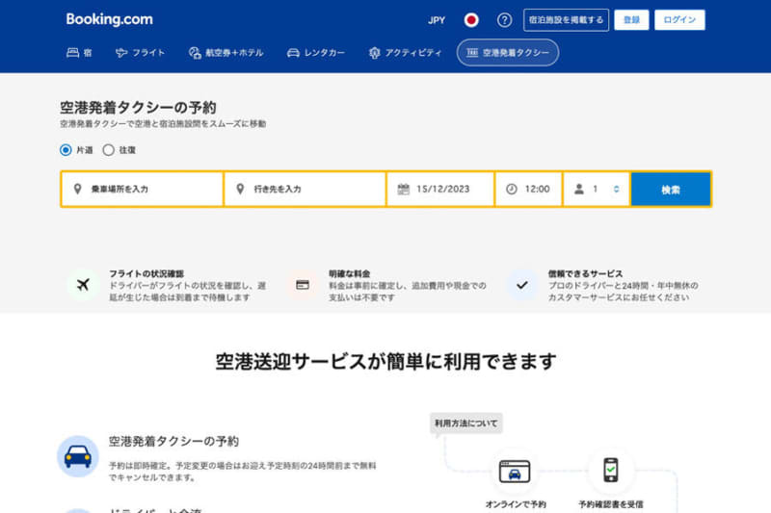Switch to the レンタカー tab
This screenshot has height=513, width=771.
[315, 53]
